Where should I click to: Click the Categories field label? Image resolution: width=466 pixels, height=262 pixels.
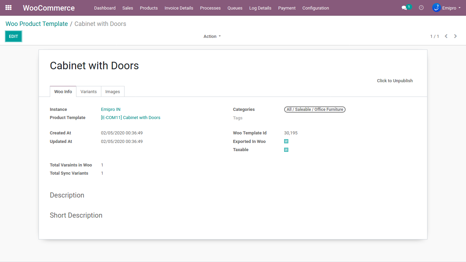pos(244,110)
